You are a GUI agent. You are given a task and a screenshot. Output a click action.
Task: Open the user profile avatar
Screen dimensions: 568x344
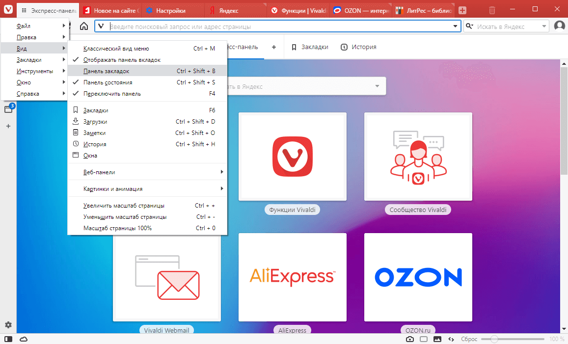coord(560,26)
